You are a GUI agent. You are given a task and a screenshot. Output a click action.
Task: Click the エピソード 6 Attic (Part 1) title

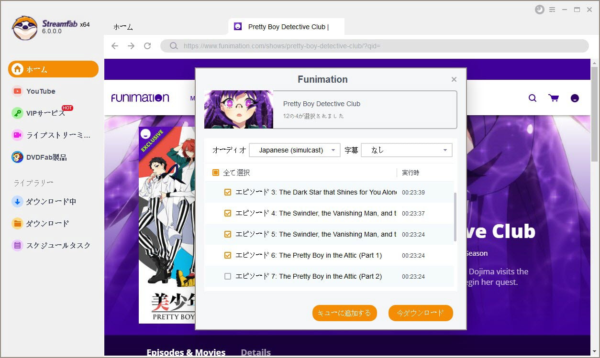pos(309,255)
